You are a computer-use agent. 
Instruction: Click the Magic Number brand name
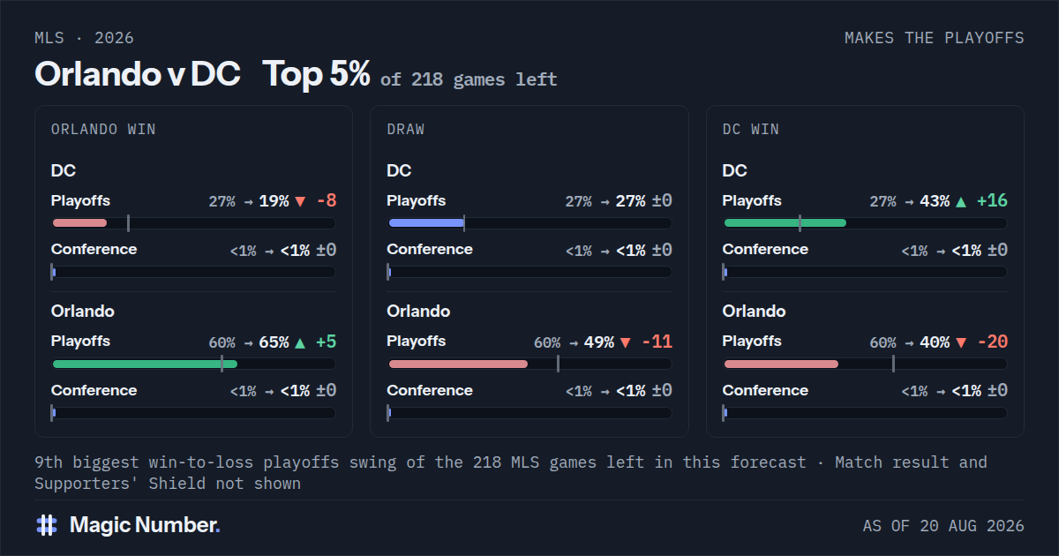tap(145, 525)
